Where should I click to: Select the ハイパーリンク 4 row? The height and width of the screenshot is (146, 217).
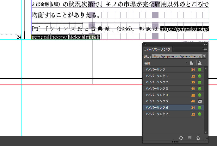pos(173,95)
